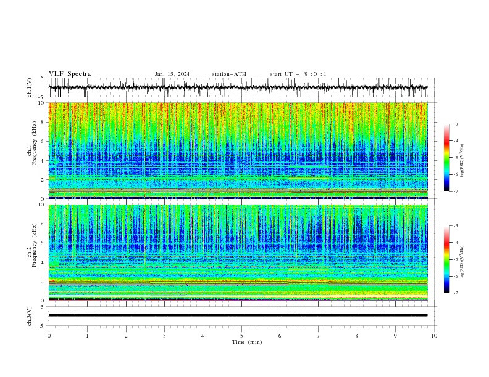Click the ch.1 colorbar log(PSD) label
This screenshot has width=489, height=377.
[x=462, y=161]
